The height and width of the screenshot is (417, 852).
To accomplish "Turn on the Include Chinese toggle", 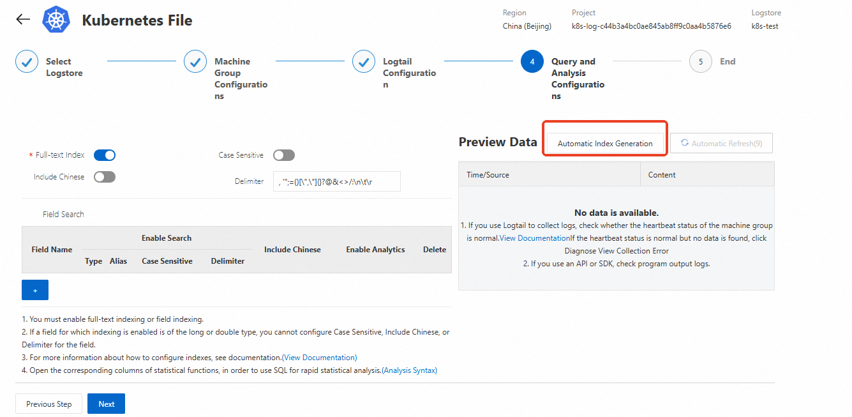I will click(x=105, y=177).
